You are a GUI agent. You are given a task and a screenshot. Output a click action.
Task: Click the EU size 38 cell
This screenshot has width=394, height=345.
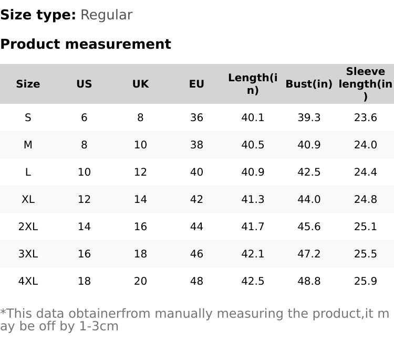tap(196, 145)
